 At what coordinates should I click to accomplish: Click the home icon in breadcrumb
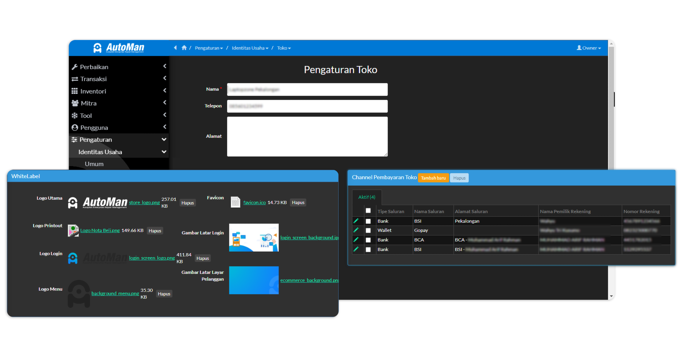coord(184,48)
